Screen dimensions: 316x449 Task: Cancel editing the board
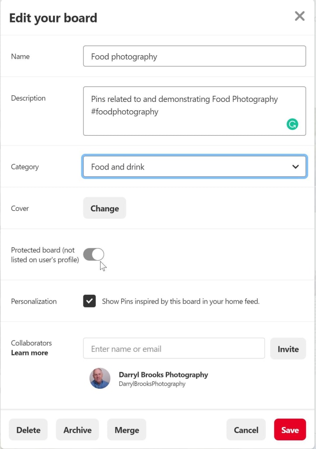(x=246, y=430)
